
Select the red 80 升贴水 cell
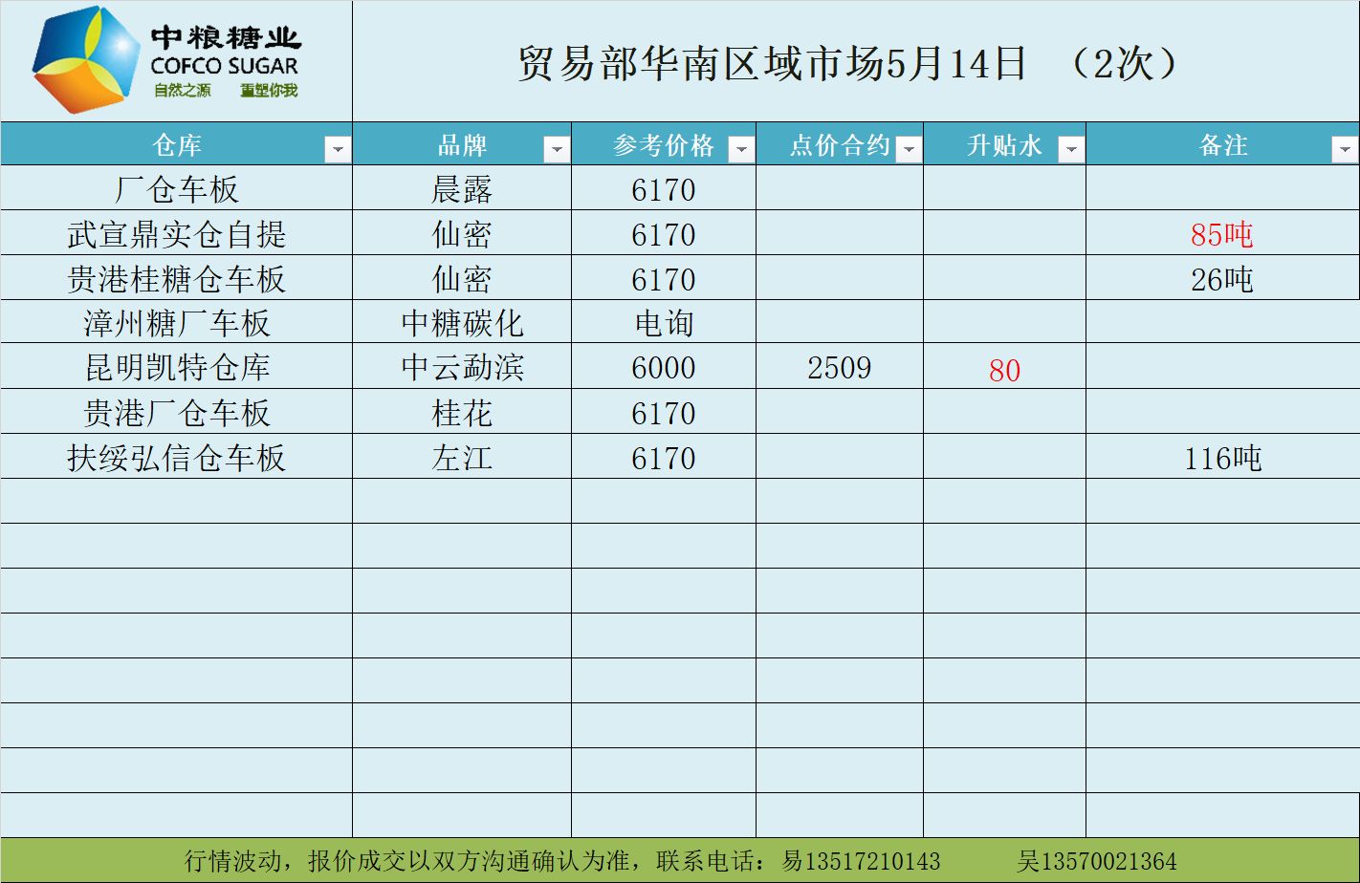[1004, 370]
